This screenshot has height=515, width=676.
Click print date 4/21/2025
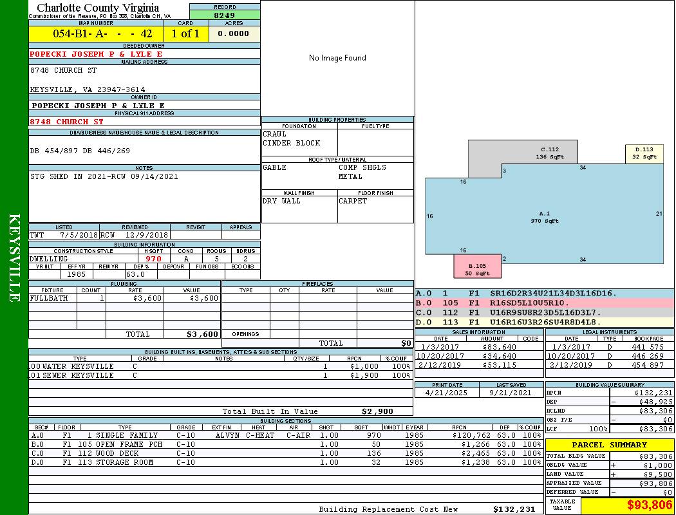(x=446, y=393)
